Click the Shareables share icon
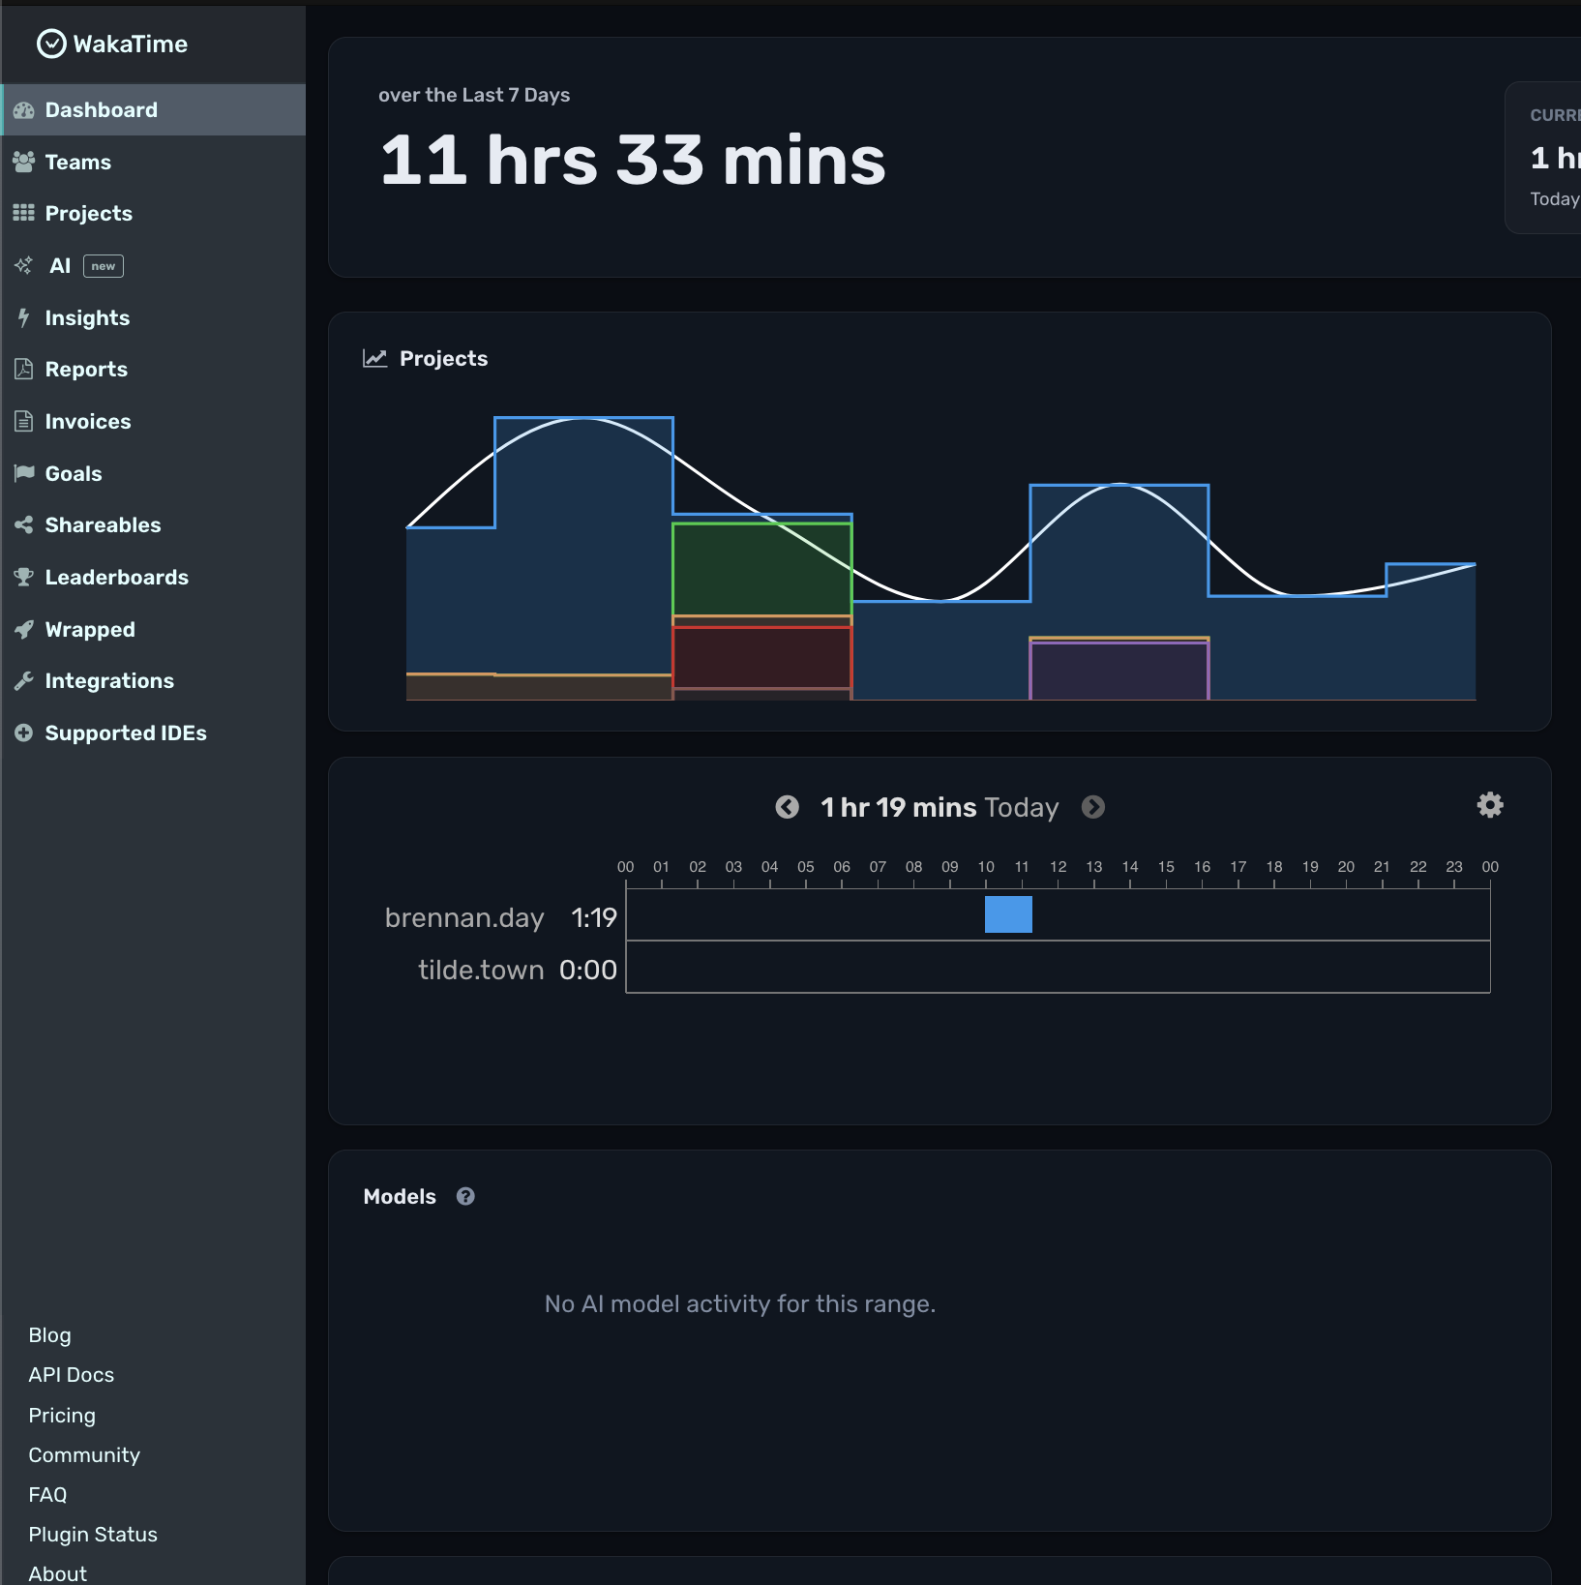The height and width of the screenshot is (1585, 1581). (x=24, y=524)
